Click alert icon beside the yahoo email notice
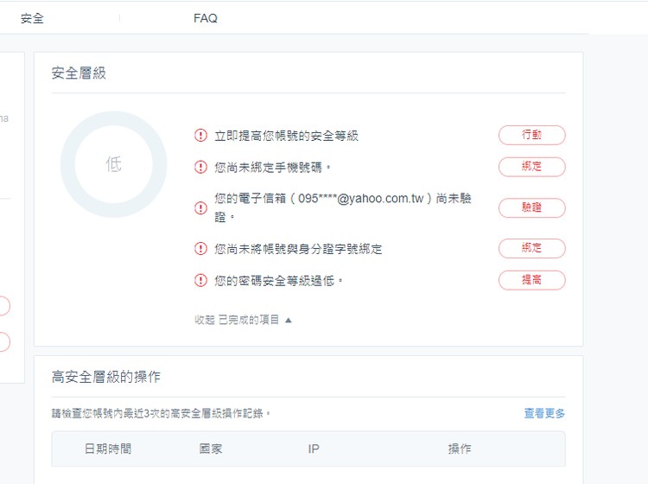The image size is (648, 484). (200, 207)
